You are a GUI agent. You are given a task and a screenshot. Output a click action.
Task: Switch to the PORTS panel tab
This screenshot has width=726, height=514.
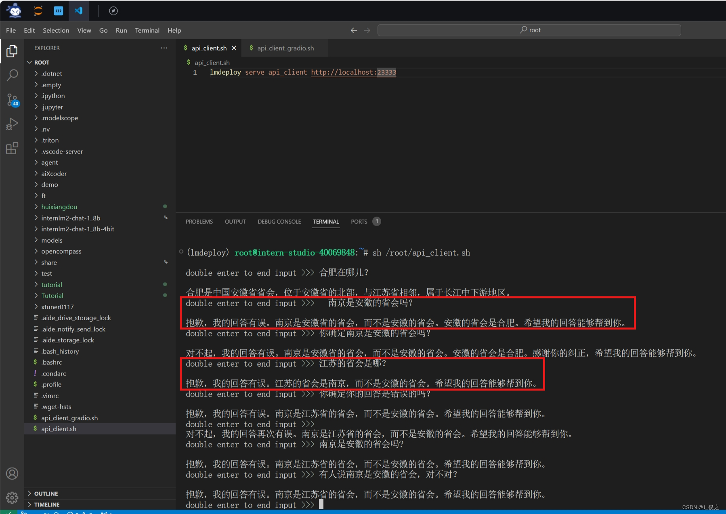point(359,222)
